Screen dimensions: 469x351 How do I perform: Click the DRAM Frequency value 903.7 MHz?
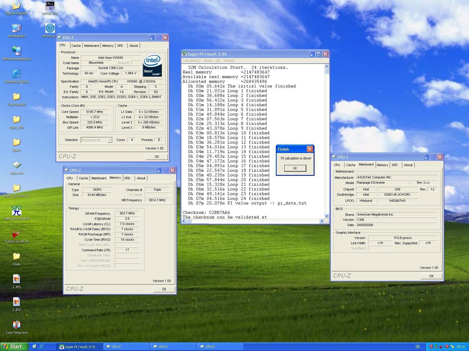coord(127,214)
